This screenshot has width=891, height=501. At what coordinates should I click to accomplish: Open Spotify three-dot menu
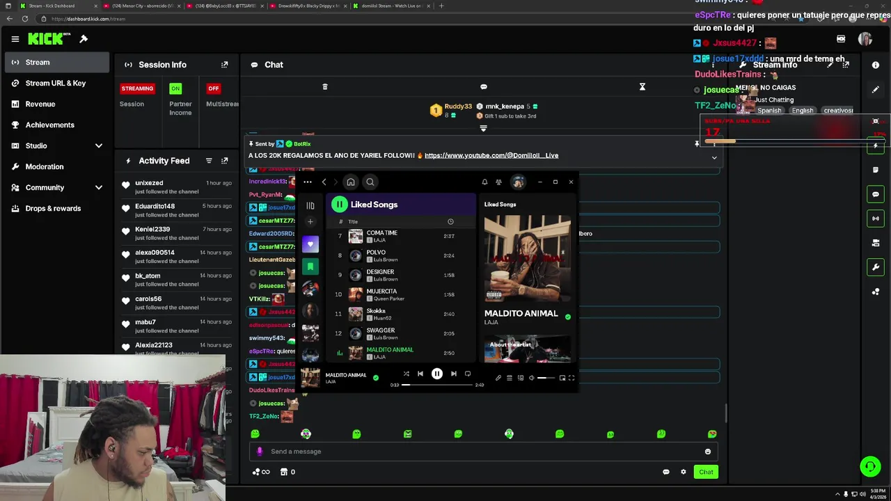tap(307, 182)
